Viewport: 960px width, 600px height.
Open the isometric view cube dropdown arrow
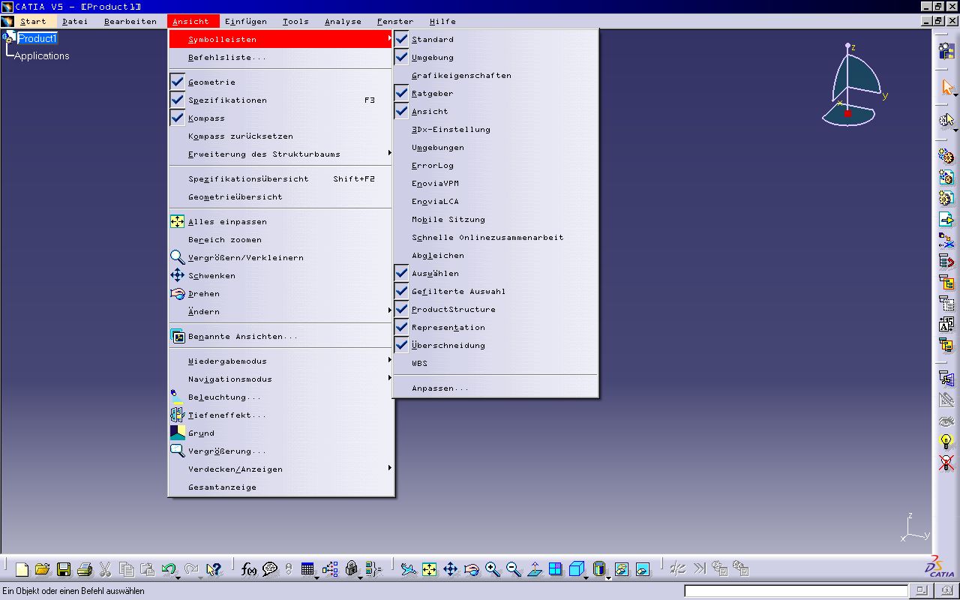[x=586, y=577]
